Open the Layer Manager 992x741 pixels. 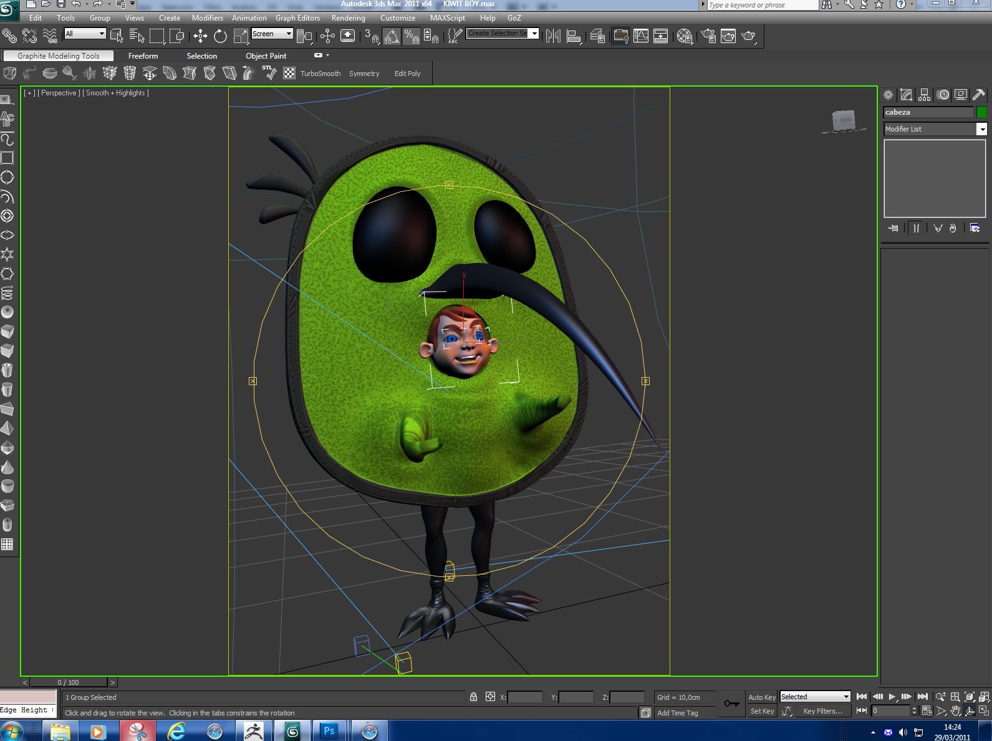coord(597,36)
